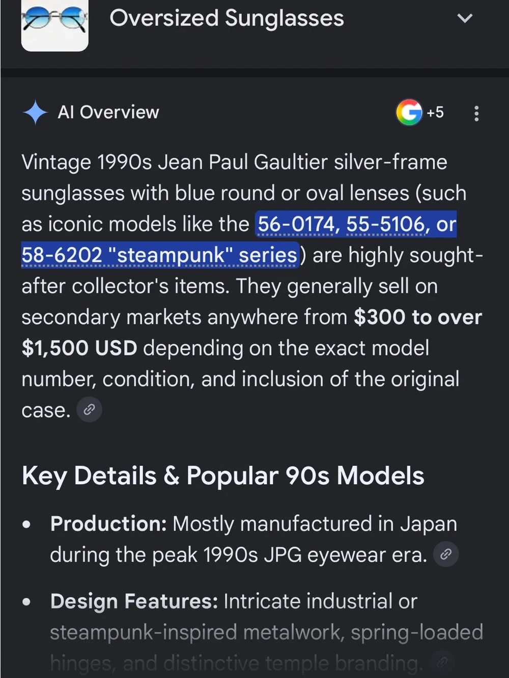This screenshot has width=509, height=678.
Task: Select the Key Details & Popular 90s Models heading
Action: (223, 476)
